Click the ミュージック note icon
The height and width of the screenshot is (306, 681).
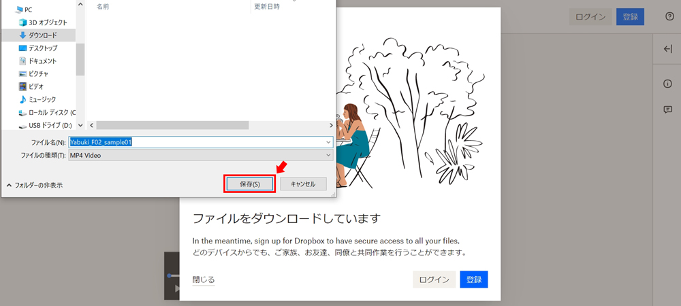point(22,99)
